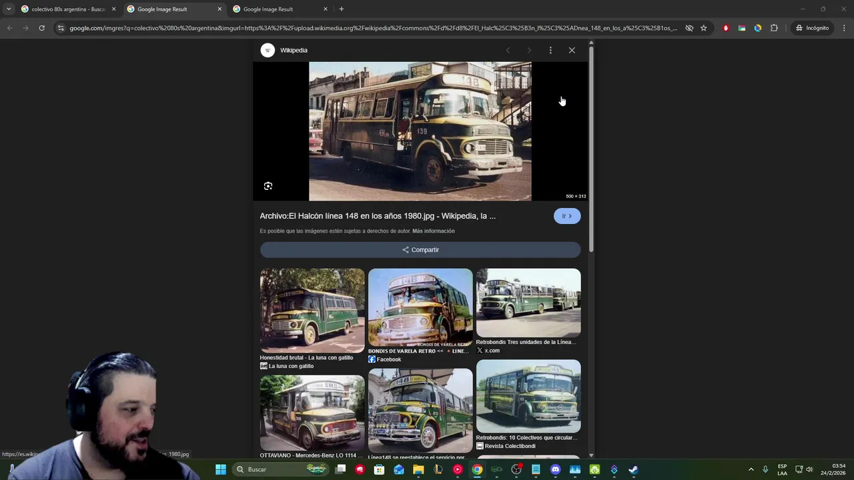Close the 'colectivo 80s argentina' tab
Image resolution: width=854 pixels, height=480 pixels.
coord(113,9)
